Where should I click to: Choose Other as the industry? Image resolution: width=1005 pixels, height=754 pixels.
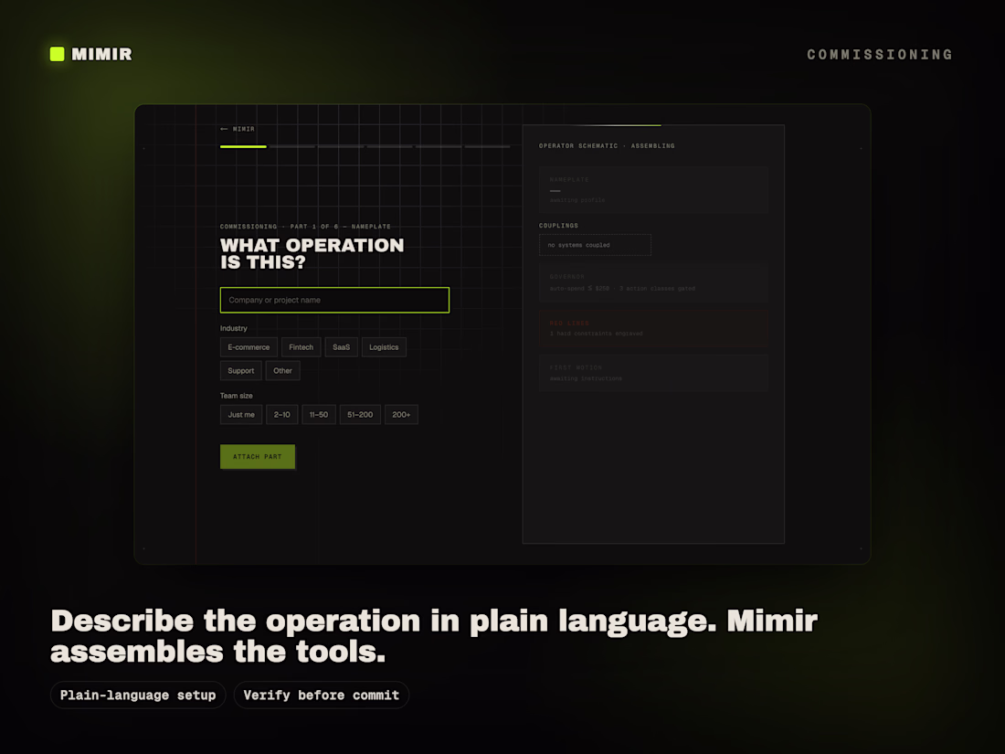(x=282, y=370)
